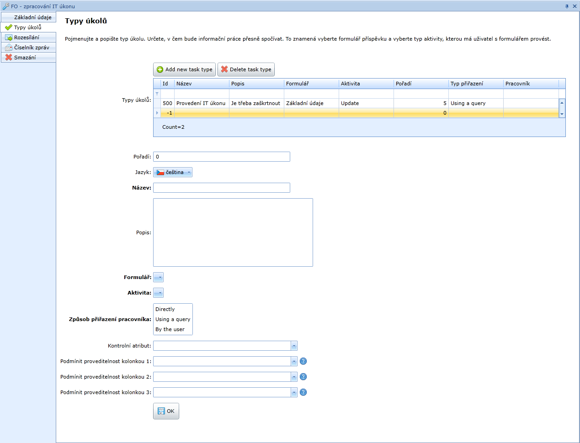Click the filter icon in grid filter row

point(157,94)
